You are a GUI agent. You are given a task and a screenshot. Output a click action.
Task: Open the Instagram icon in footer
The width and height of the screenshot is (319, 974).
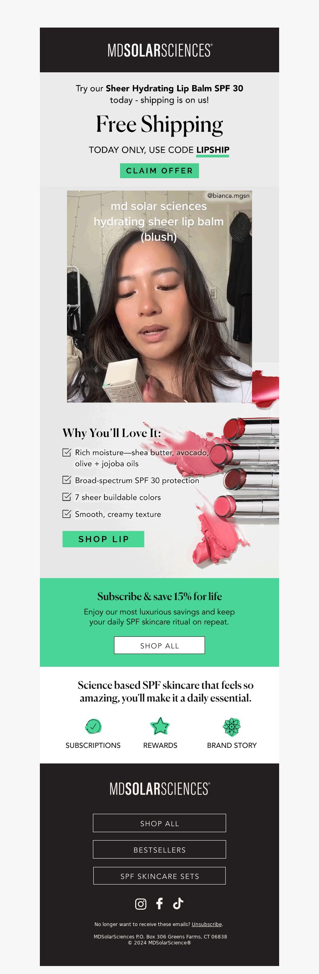coord(141,904)
